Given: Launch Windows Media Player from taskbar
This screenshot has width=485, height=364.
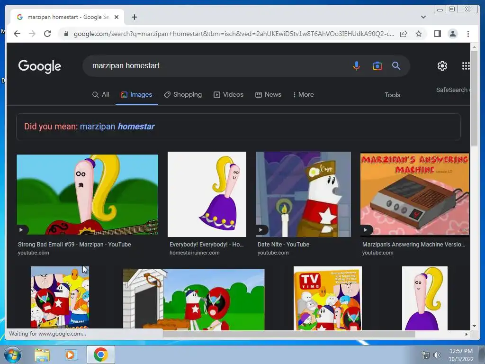Looking at the screenshot, I should click(71, 355).
